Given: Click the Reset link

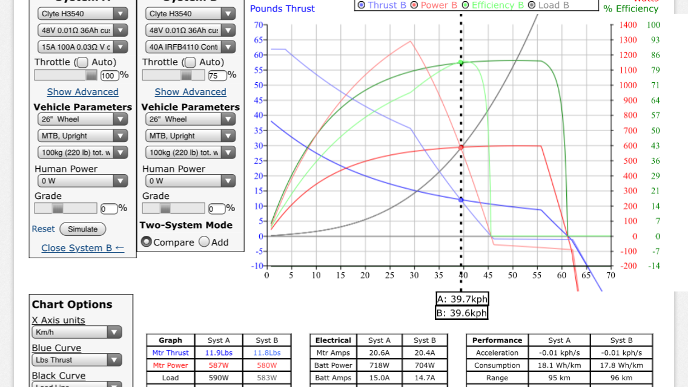Looking at the screenshot, I should coord(43,229).
